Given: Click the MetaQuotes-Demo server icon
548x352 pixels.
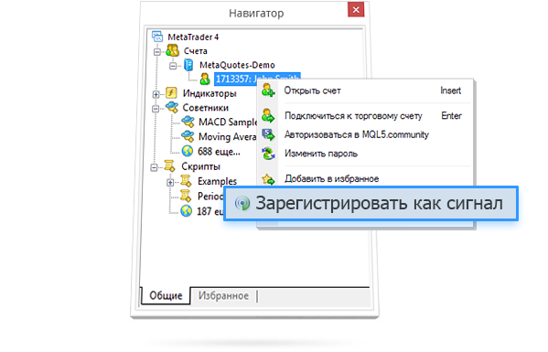Looking at the screenshot, I should pyautogui.click(x=188, y=65).
